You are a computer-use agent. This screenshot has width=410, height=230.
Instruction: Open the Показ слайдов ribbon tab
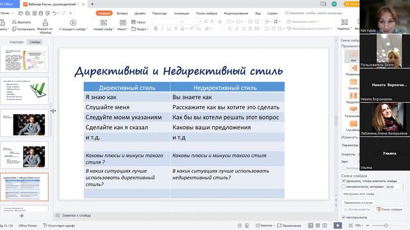coord(206,13)
